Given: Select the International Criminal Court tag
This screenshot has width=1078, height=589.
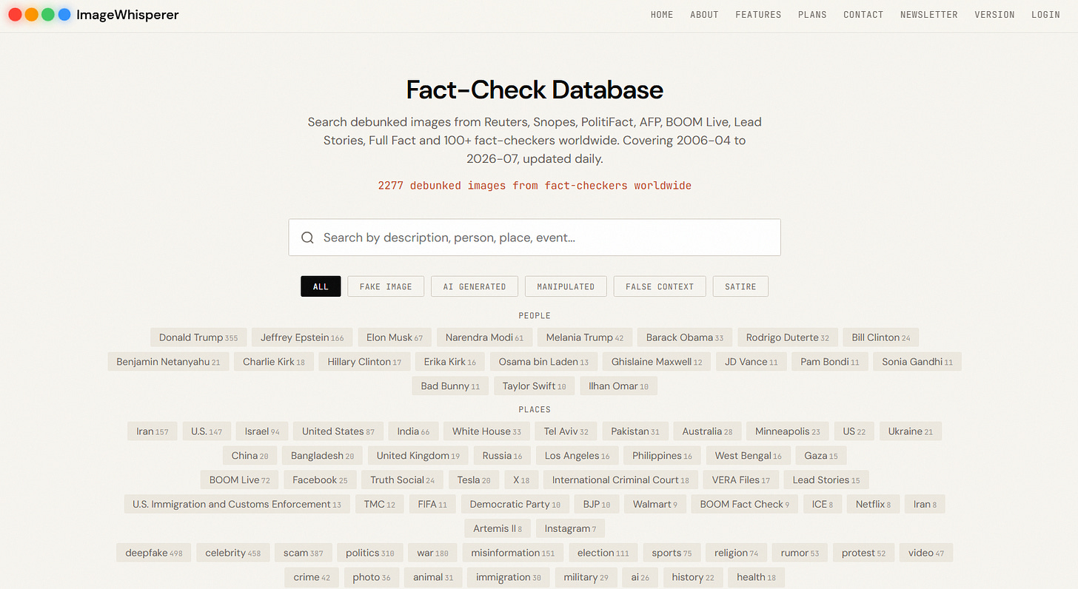Looking at the screenshot, I should pos(620,480).
